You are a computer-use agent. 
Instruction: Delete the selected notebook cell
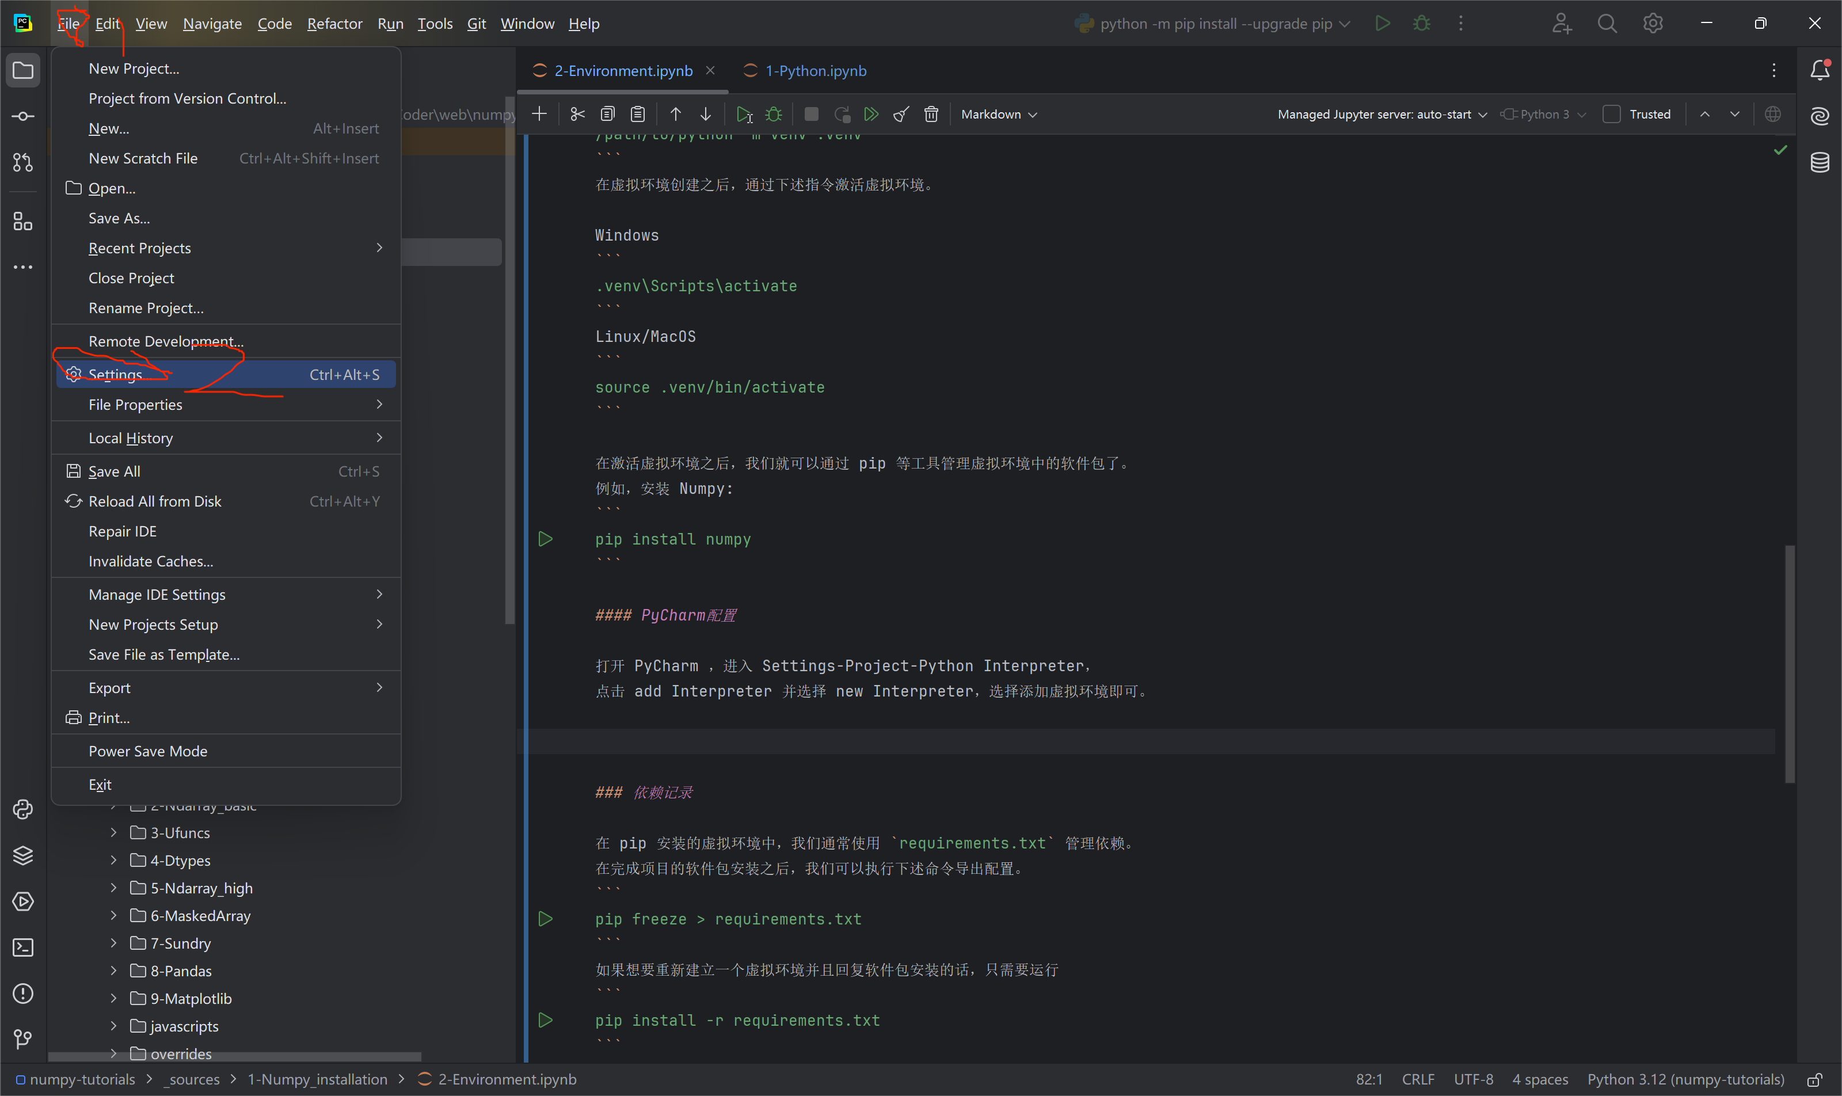[x=931, y=114]
